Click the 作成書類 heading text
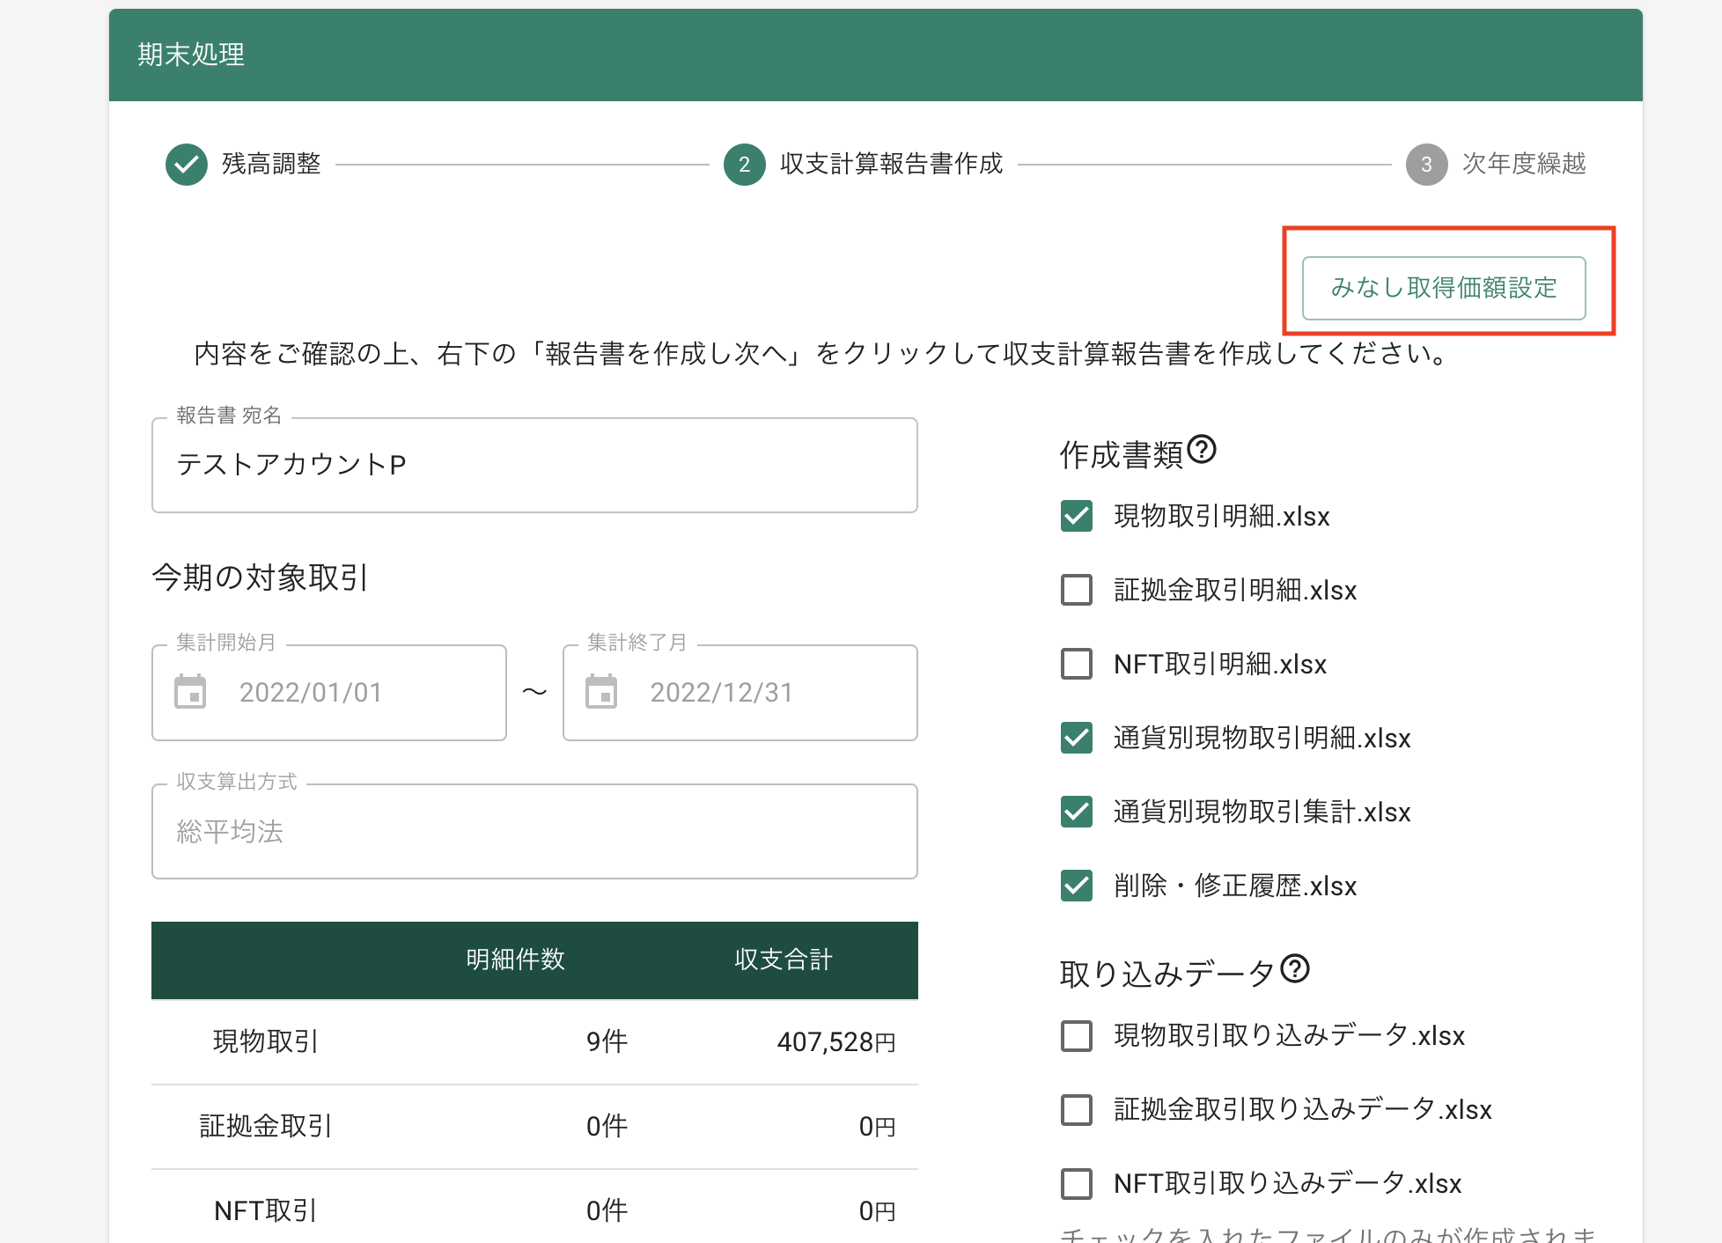 pos(1121,455)
